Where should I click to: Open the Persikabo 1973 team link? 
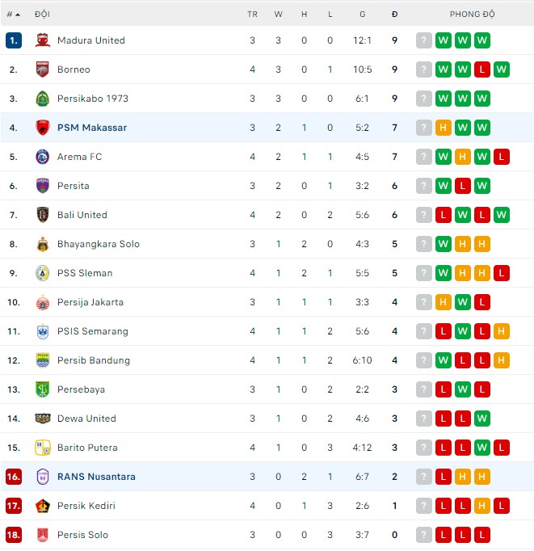coord(93,99)
